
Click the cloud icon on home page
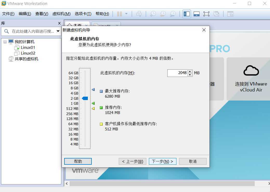tap(251, 70)
